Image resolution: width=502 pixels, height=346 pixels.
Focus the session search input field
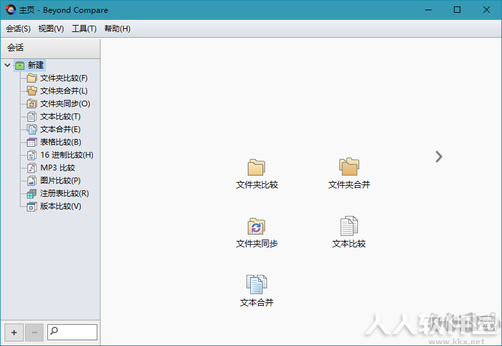tap(72, 332)
